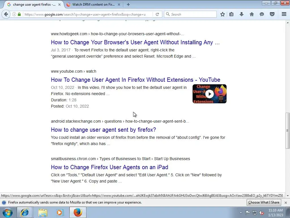Screen dimensions: 290x218
Task: Bookmark this page with the star
Action: tap(223, 14)
